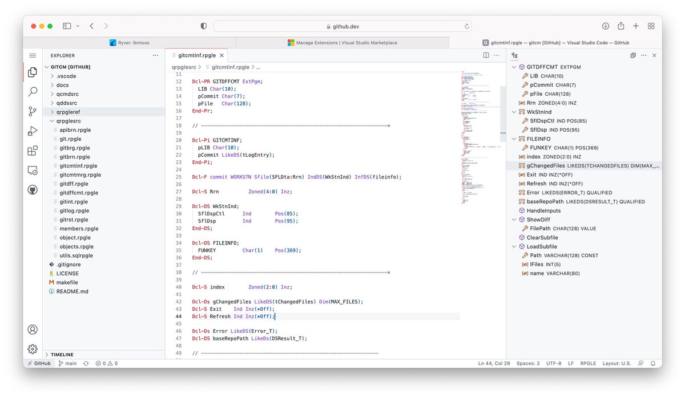Click the notifications bell in the status bar

click(x=652, y=363)
